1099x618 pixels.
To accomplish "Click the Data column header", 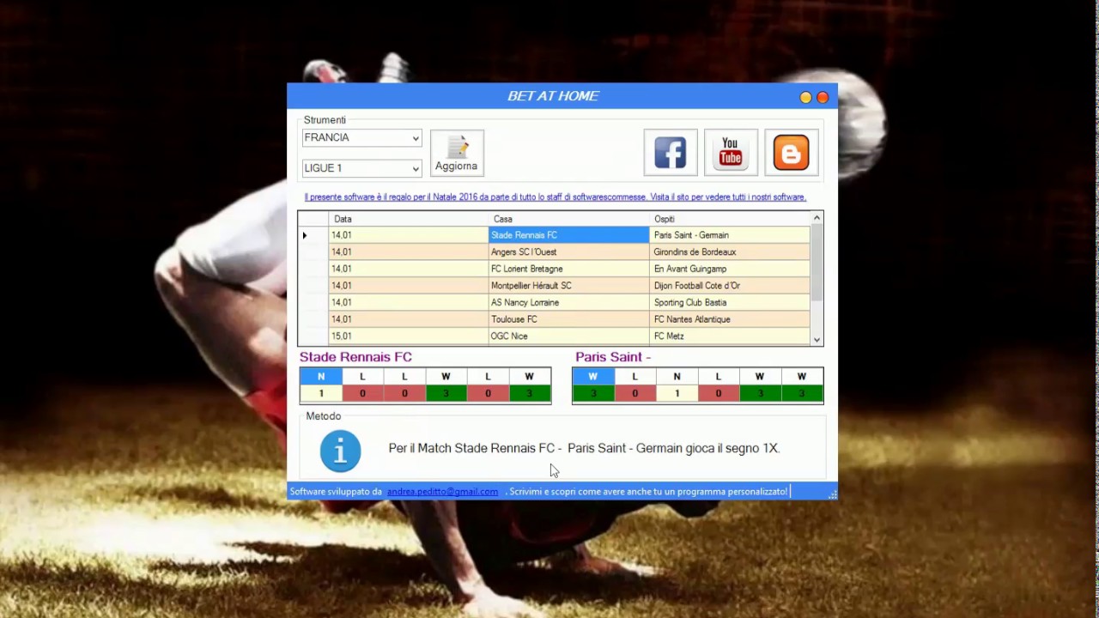I will (408, 219).
